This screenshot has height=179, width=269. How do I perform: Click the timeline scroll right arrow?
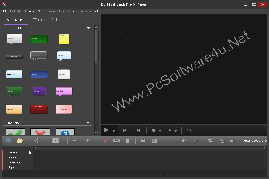[265, 148]
